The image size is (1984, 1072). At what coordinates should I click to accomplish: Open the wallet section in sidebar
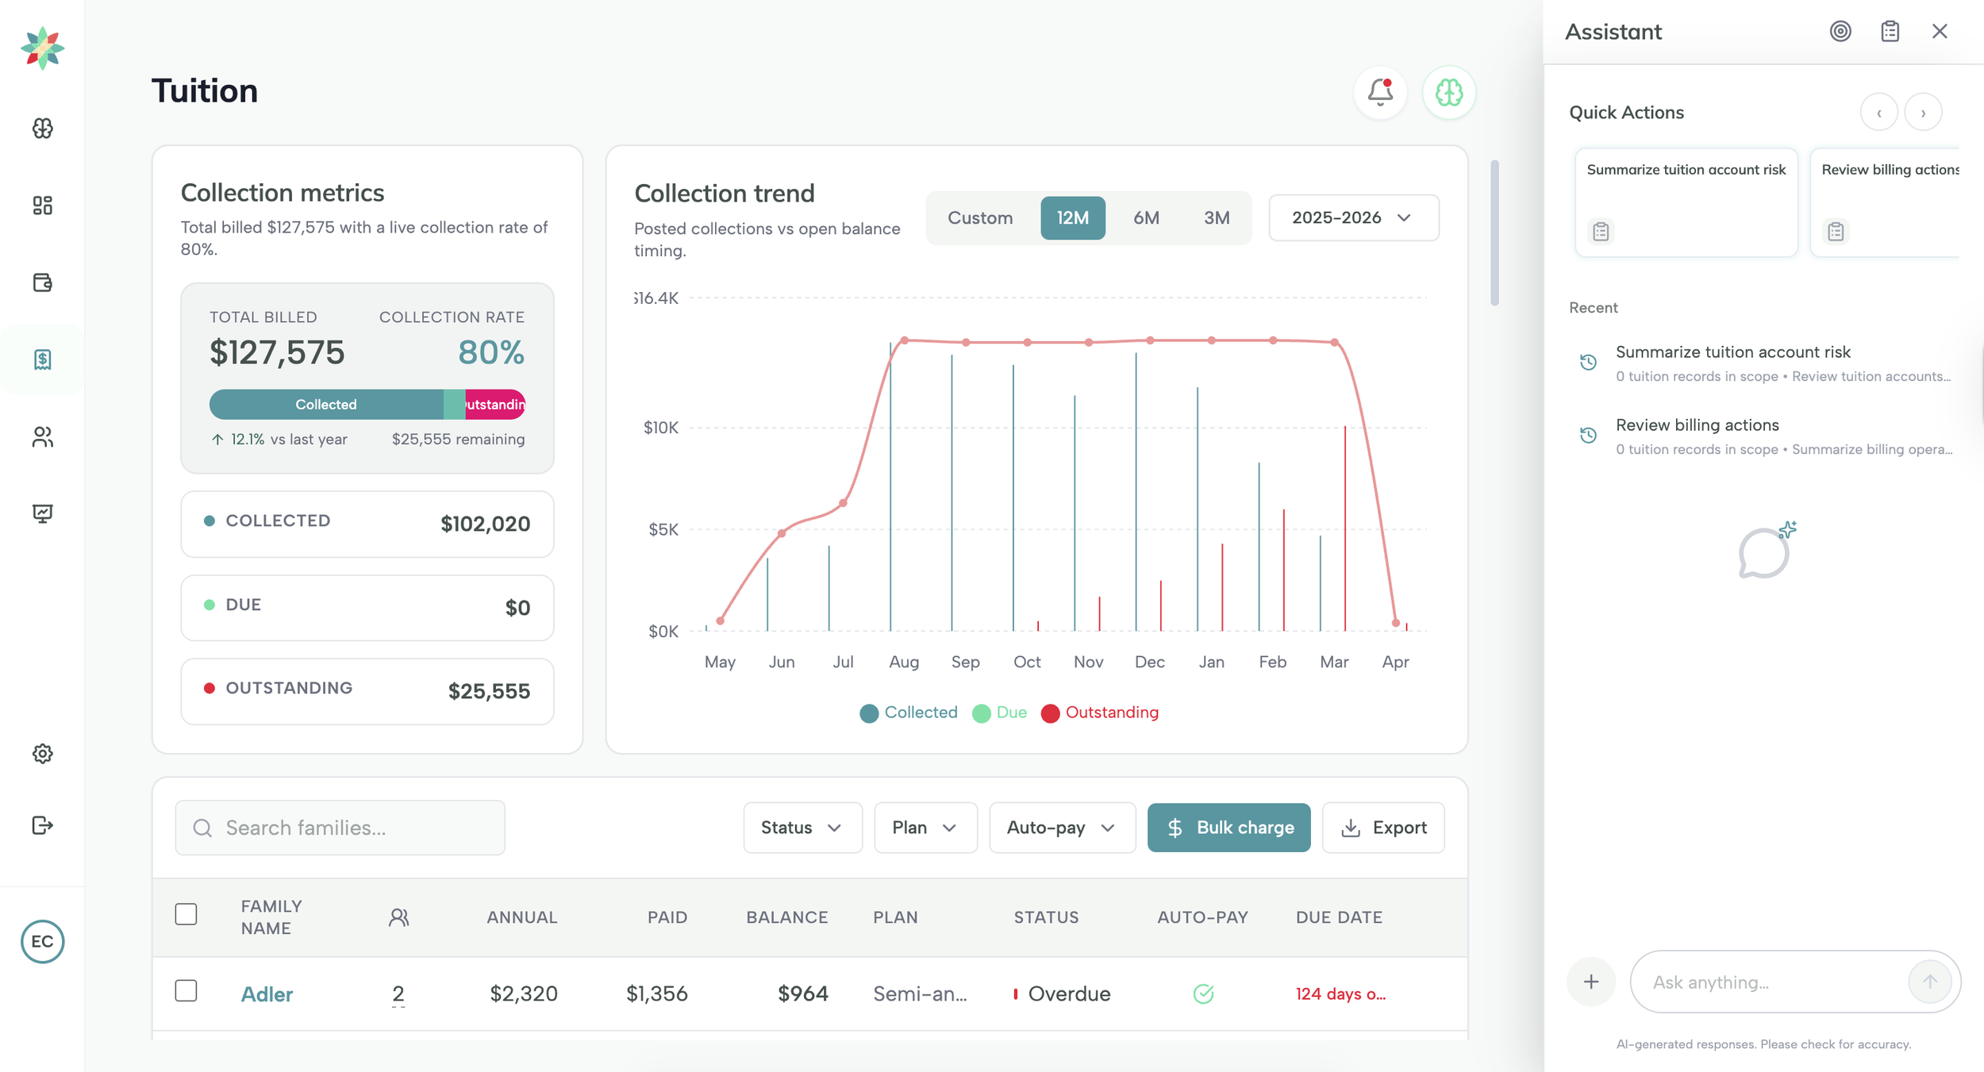[43, 282]
